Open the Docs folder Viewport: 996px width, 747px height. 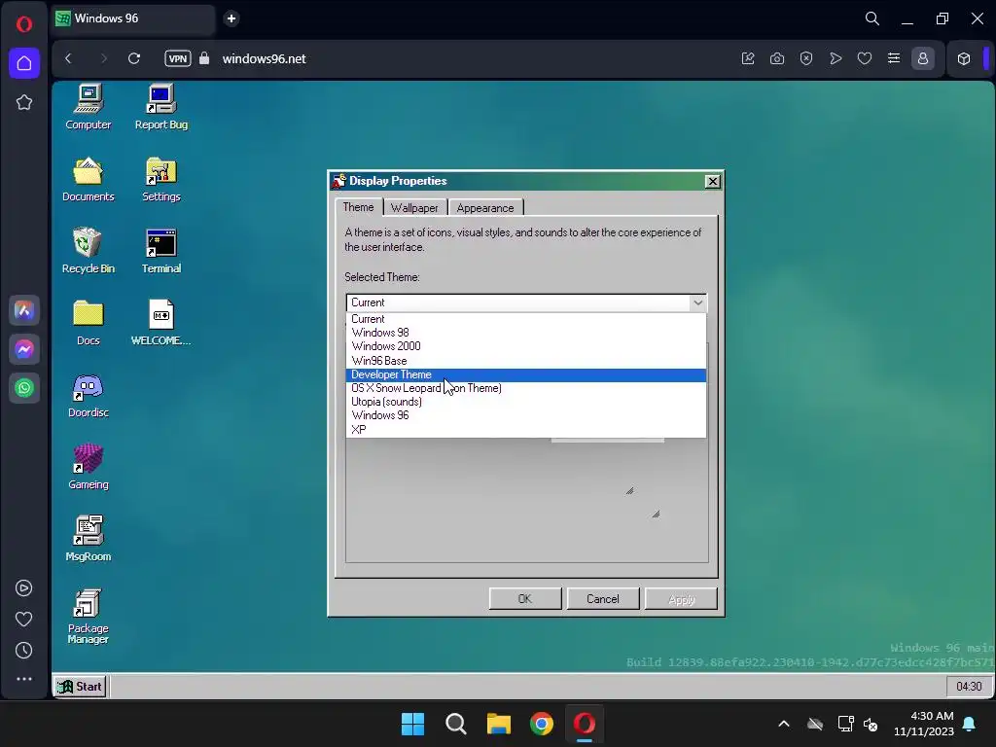[x=89, y=323]
